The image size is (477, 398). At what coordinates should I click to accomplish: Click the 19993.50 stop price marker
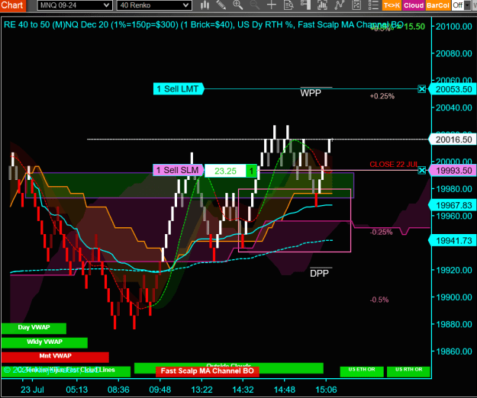[x=453, y=171]
